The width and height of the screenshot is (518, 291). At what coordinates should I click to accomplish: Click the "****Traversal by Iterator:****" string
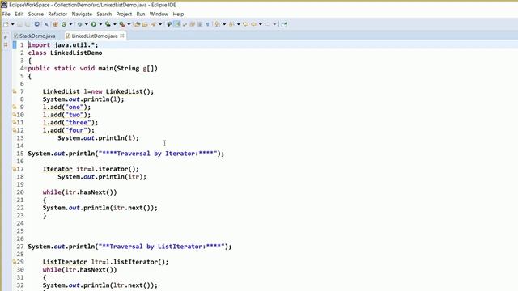click(x=158, y=154)
